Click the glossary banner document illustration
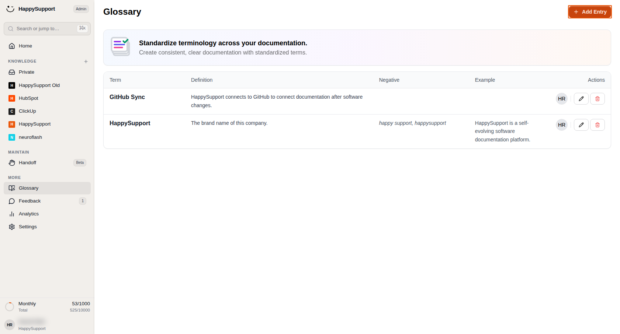The width and height of the screenshot is (620, 334). pyautogui.click(x=120, y=46)
